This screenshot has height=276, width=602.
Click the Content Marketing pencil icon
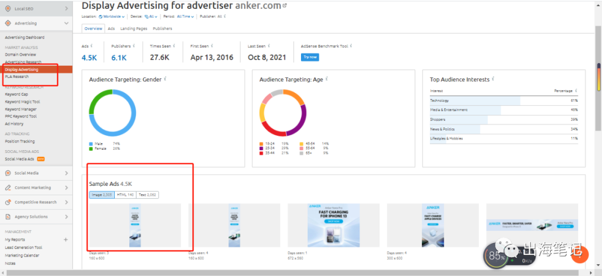[8, 188]
